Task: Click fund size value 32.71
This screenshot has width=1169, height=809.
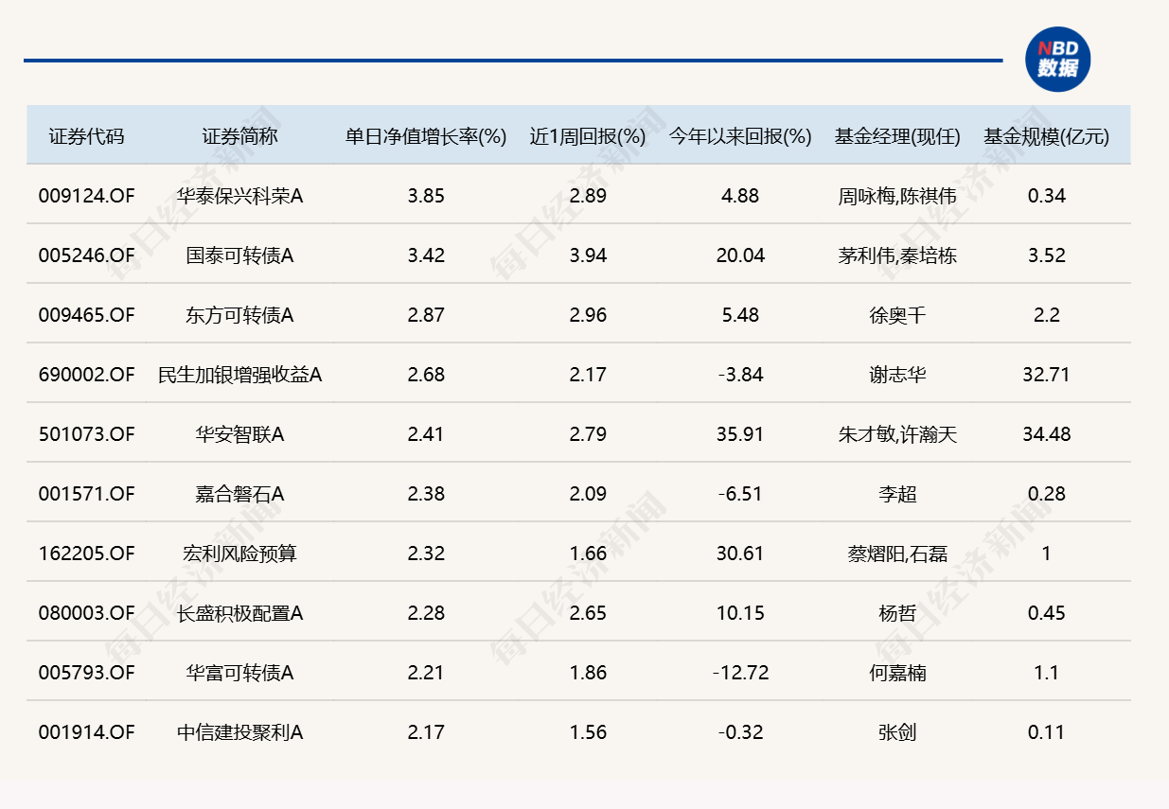Action: tap(1046, 375)
